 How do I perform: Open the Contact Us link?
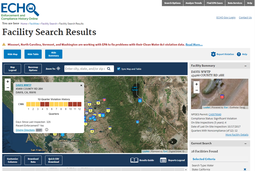click(x=245, y=17)
